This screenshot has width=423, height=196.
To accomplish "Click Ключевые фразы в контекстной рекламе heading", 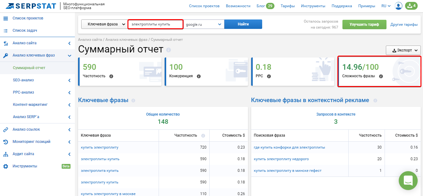I will tap(310, 100).
